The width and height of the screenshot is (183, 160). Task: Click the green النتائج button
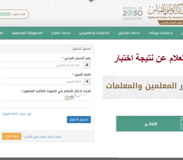(150, 124)
